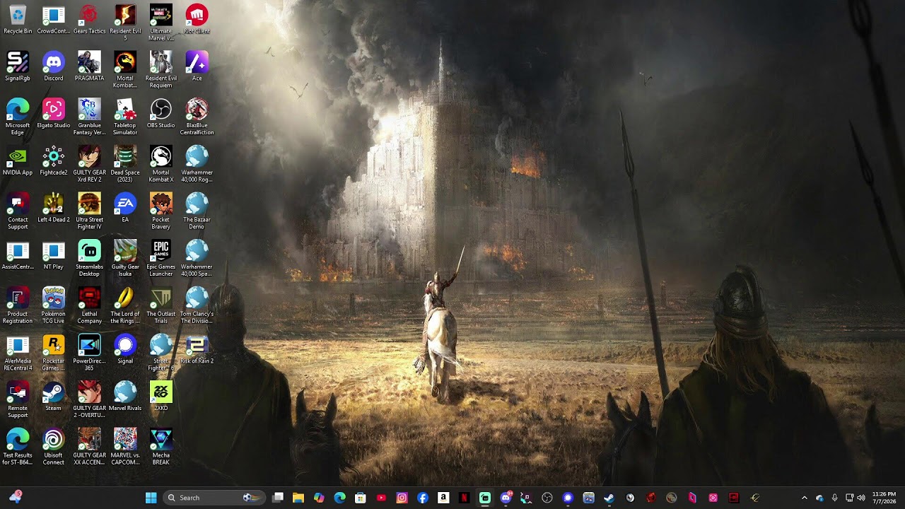Select the Marvel Rivals icon
This screenshot has width=905, height=509.
pos(125,397)
